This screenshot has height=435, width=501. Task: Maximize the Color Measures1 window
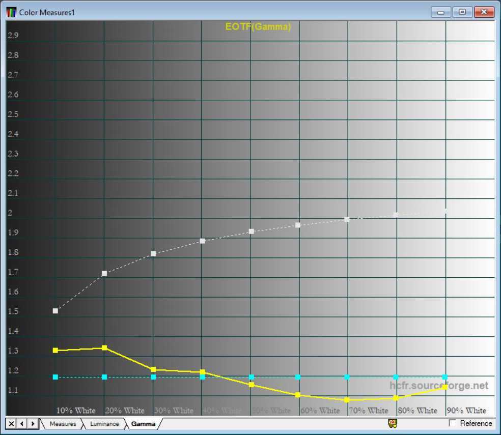462,12
